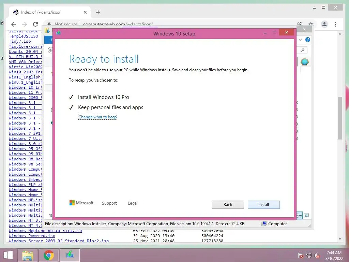Open the Virtio-Win2000 link
The image size is (349, 262).
[25, 67]
